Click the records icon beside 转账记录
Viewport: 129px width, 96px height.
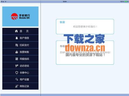pyautogui.click(x=17, y=86)
